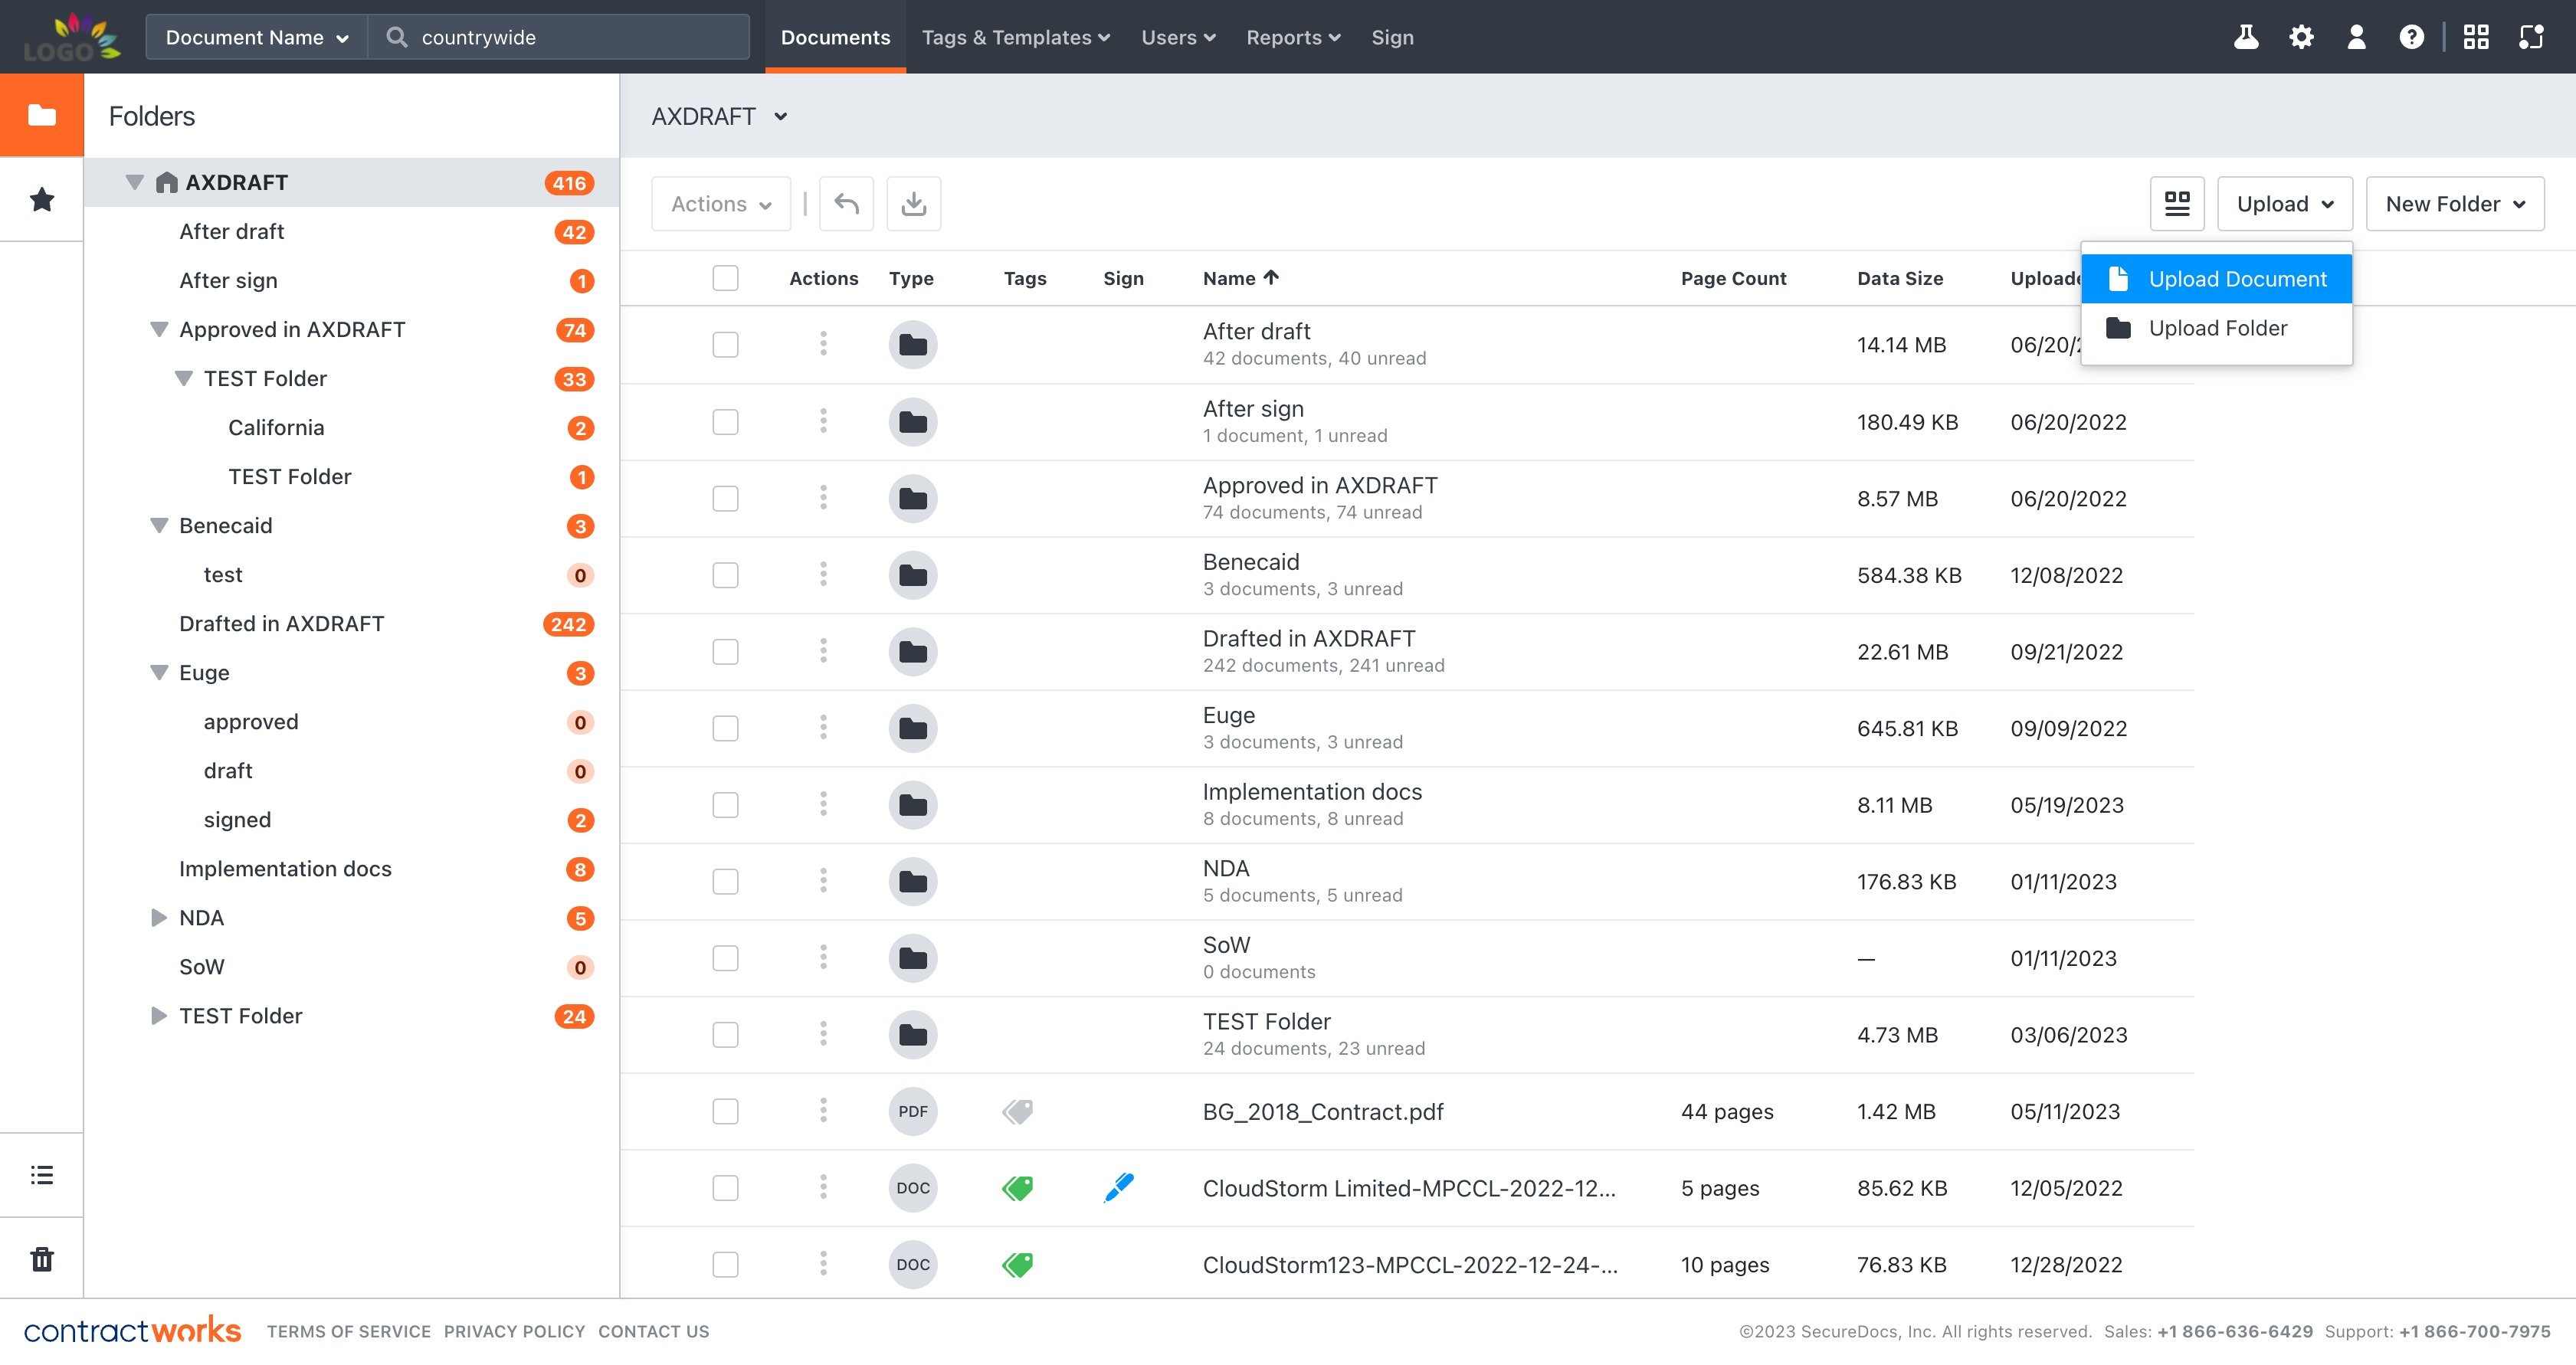Click the DOC badge for CloudStorm123 document
Screen dimensions: 2576x1365
(x=912, y=1264)
